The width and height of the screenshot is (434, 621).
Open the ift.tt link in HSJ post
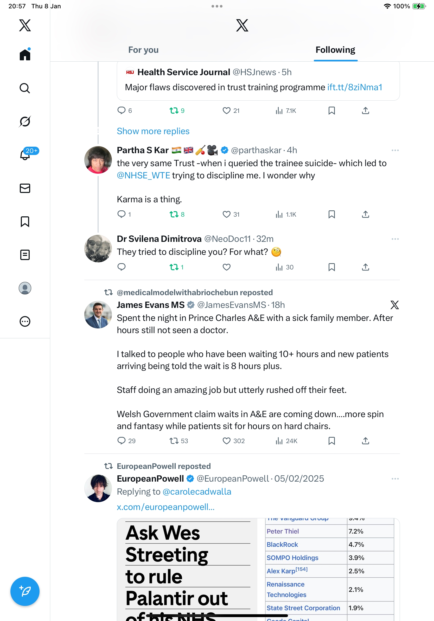coord(354,87)
